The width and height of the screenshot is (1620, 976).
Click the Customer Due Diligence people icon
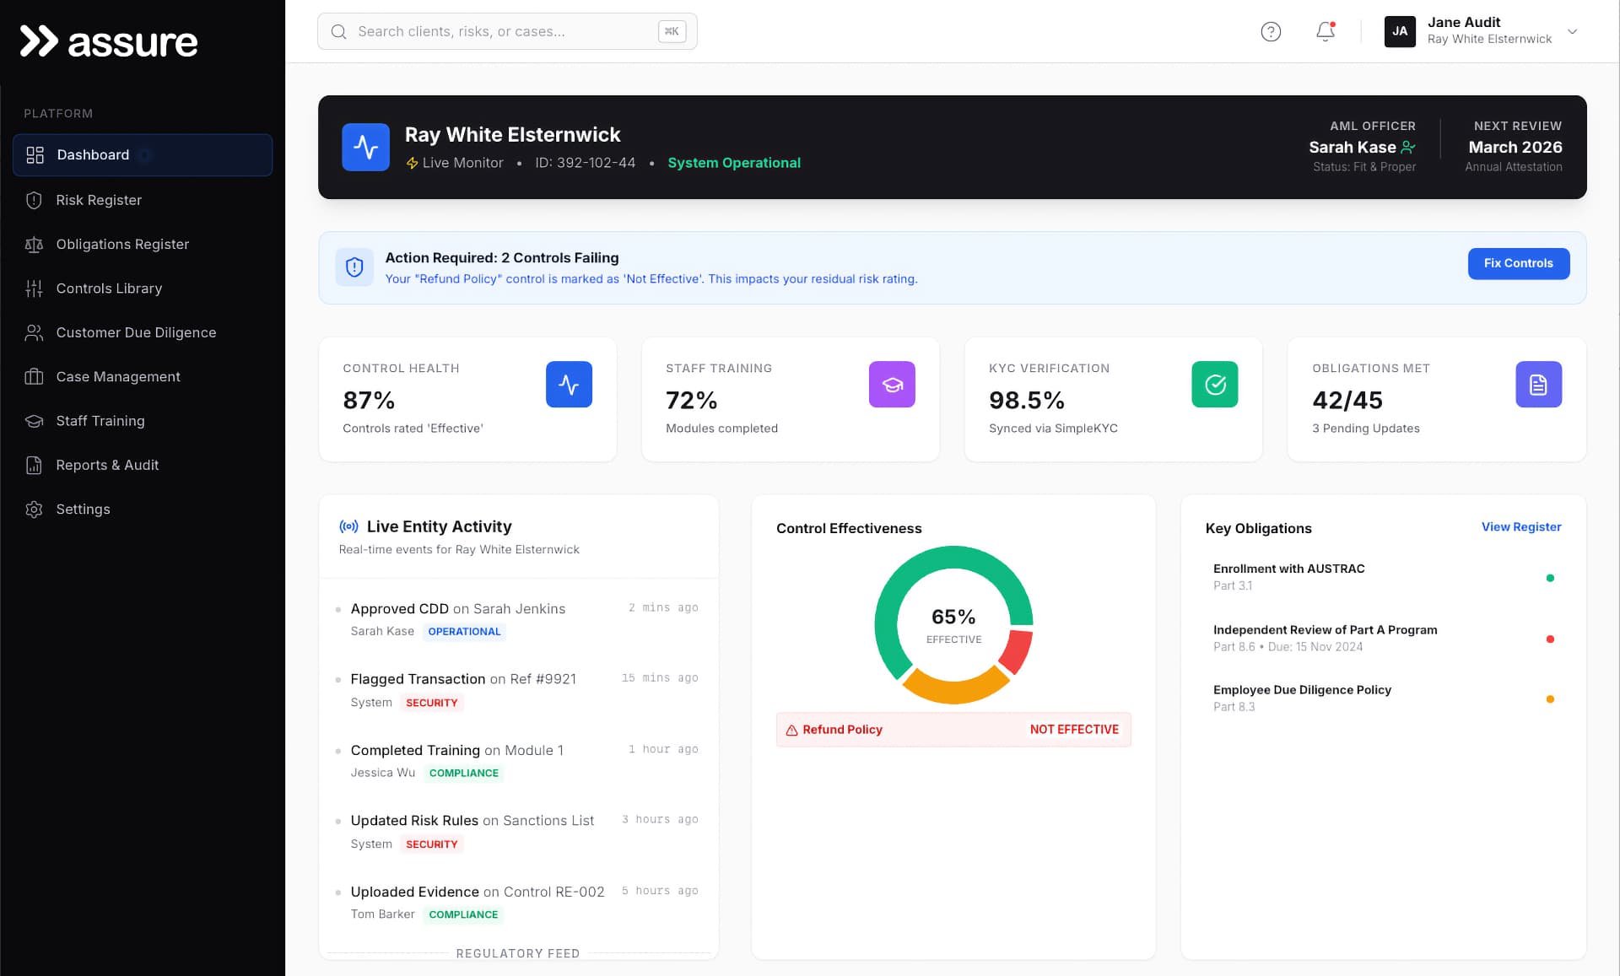point(34,332)
